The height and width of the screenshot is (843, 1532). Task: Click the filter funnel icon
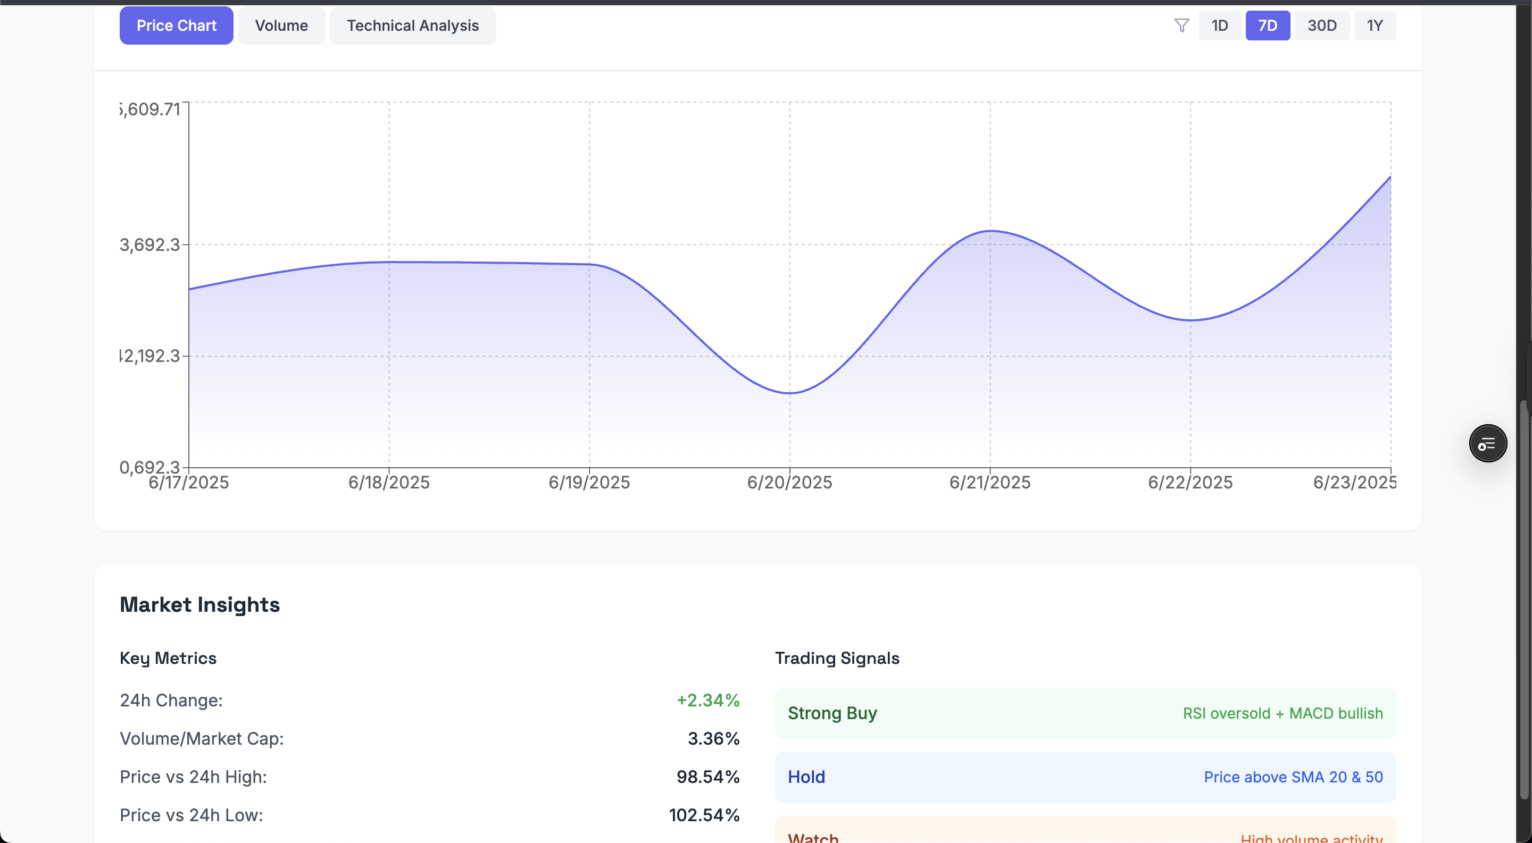(1181, 26)
